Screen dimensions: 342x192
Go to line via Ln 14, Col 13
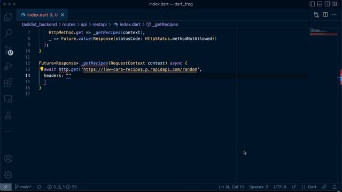231,187
